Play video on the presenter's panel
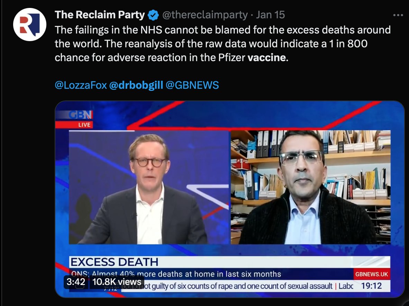This screenshot has width=409, height=306. coord(149,187)
